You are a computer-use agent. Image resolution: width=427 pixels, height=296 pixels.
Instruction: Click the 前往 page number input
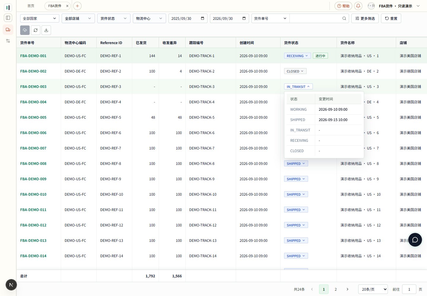point(409,289)
